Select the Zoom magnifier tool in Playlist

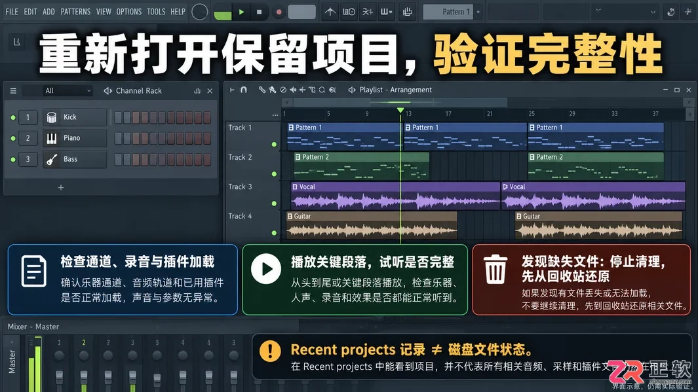coord(322,90)
